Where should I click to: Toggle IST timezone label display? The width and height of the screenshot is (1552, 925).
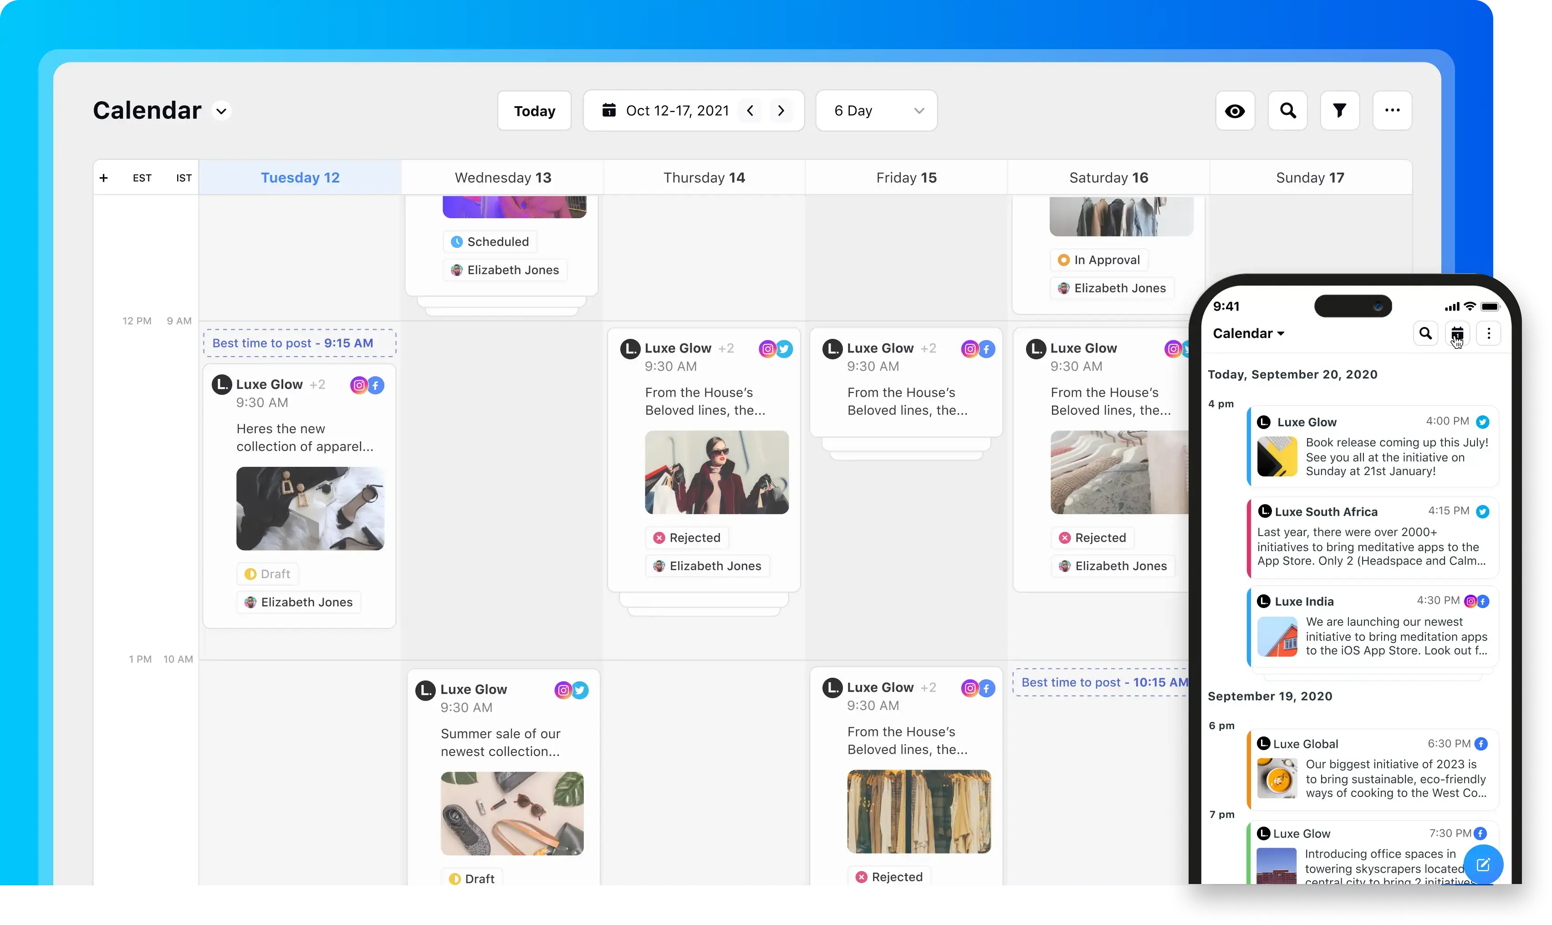pos(183,177)
